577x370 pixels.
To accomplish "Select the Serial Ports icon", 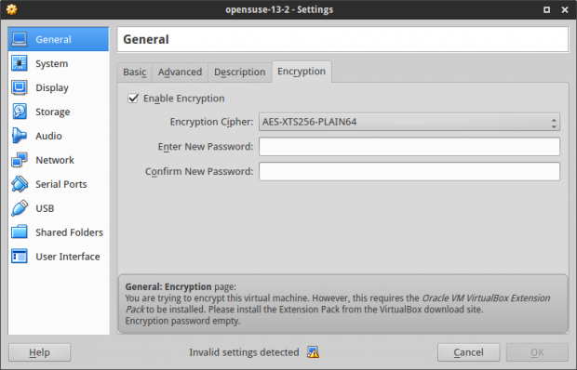I will (x=20, y=184).
